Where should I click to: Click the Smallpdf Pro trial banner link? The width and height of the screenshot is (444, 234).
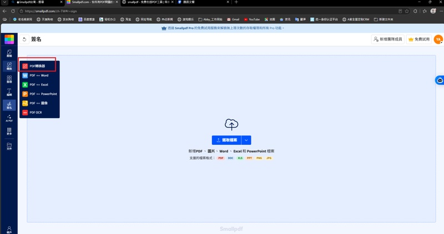click(x=223, y=28)
